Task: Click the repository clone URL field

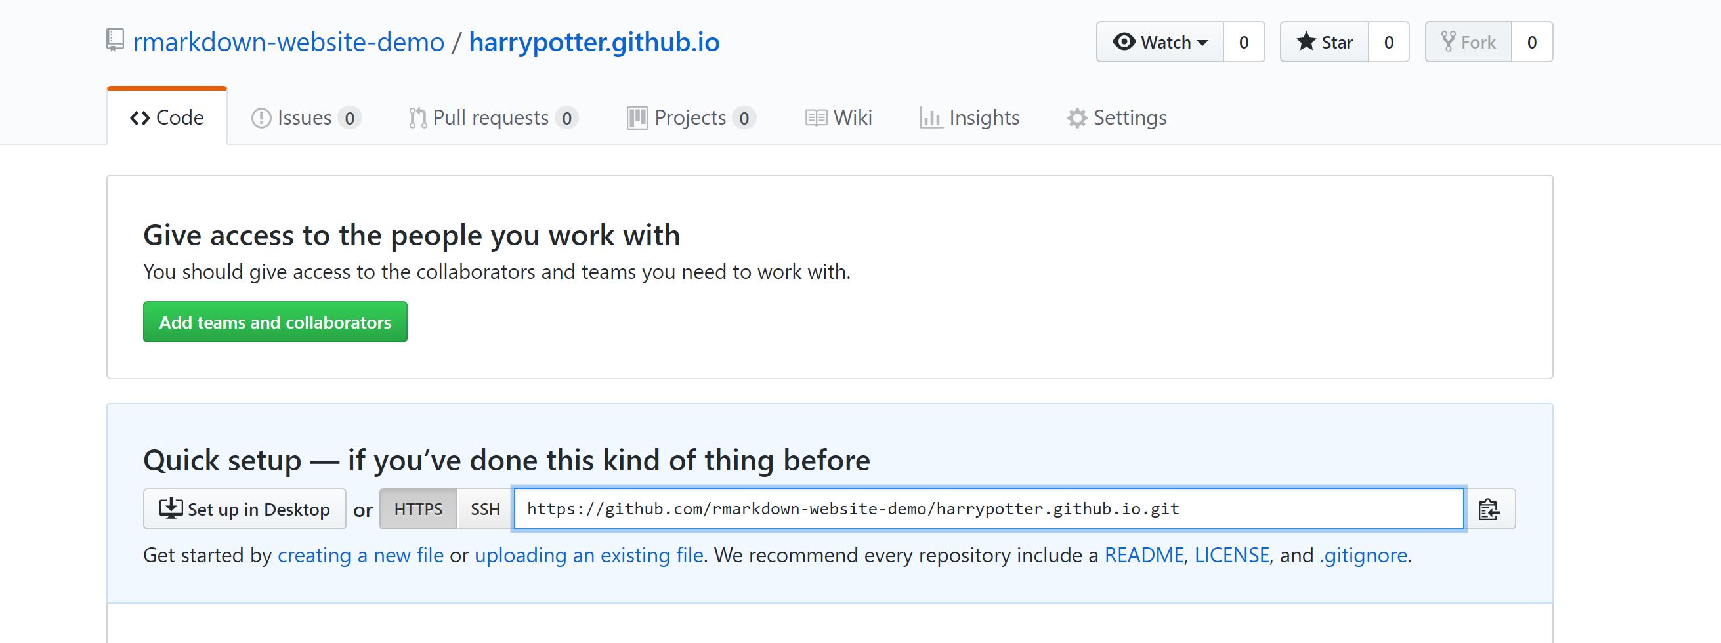Action: 988,509
